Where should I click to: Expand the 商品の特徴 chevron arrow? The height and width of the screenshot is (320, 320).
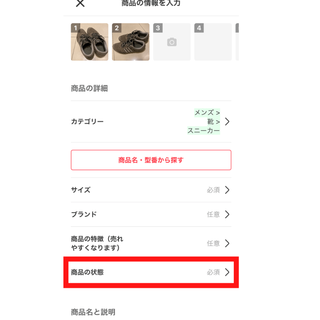227,243
